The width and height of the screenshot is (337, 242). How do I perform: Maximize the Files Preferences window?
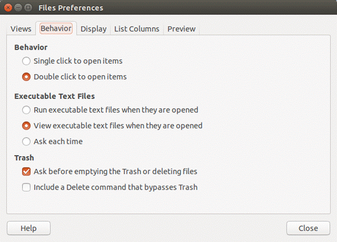[28, 8]
